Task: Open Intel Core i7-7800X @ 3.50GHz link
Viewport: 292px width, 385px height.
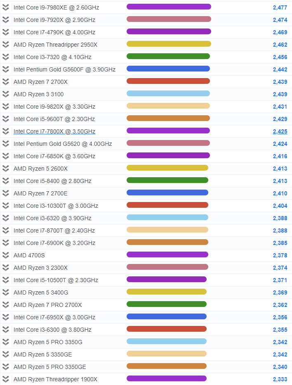Action: 54,132
